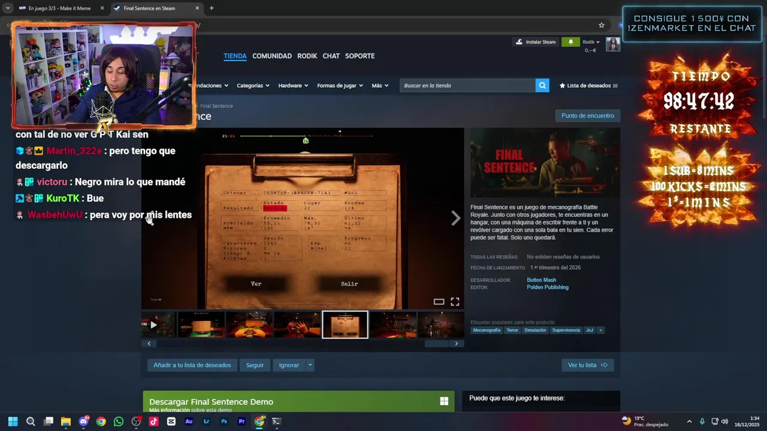Open the terminal from taskbar
767x431 pixels.
(x=276, y=421)
